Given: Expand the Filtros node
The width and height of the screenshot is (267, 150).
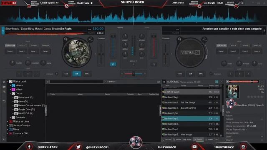Looking at the screenshot, I should point(8,130).
